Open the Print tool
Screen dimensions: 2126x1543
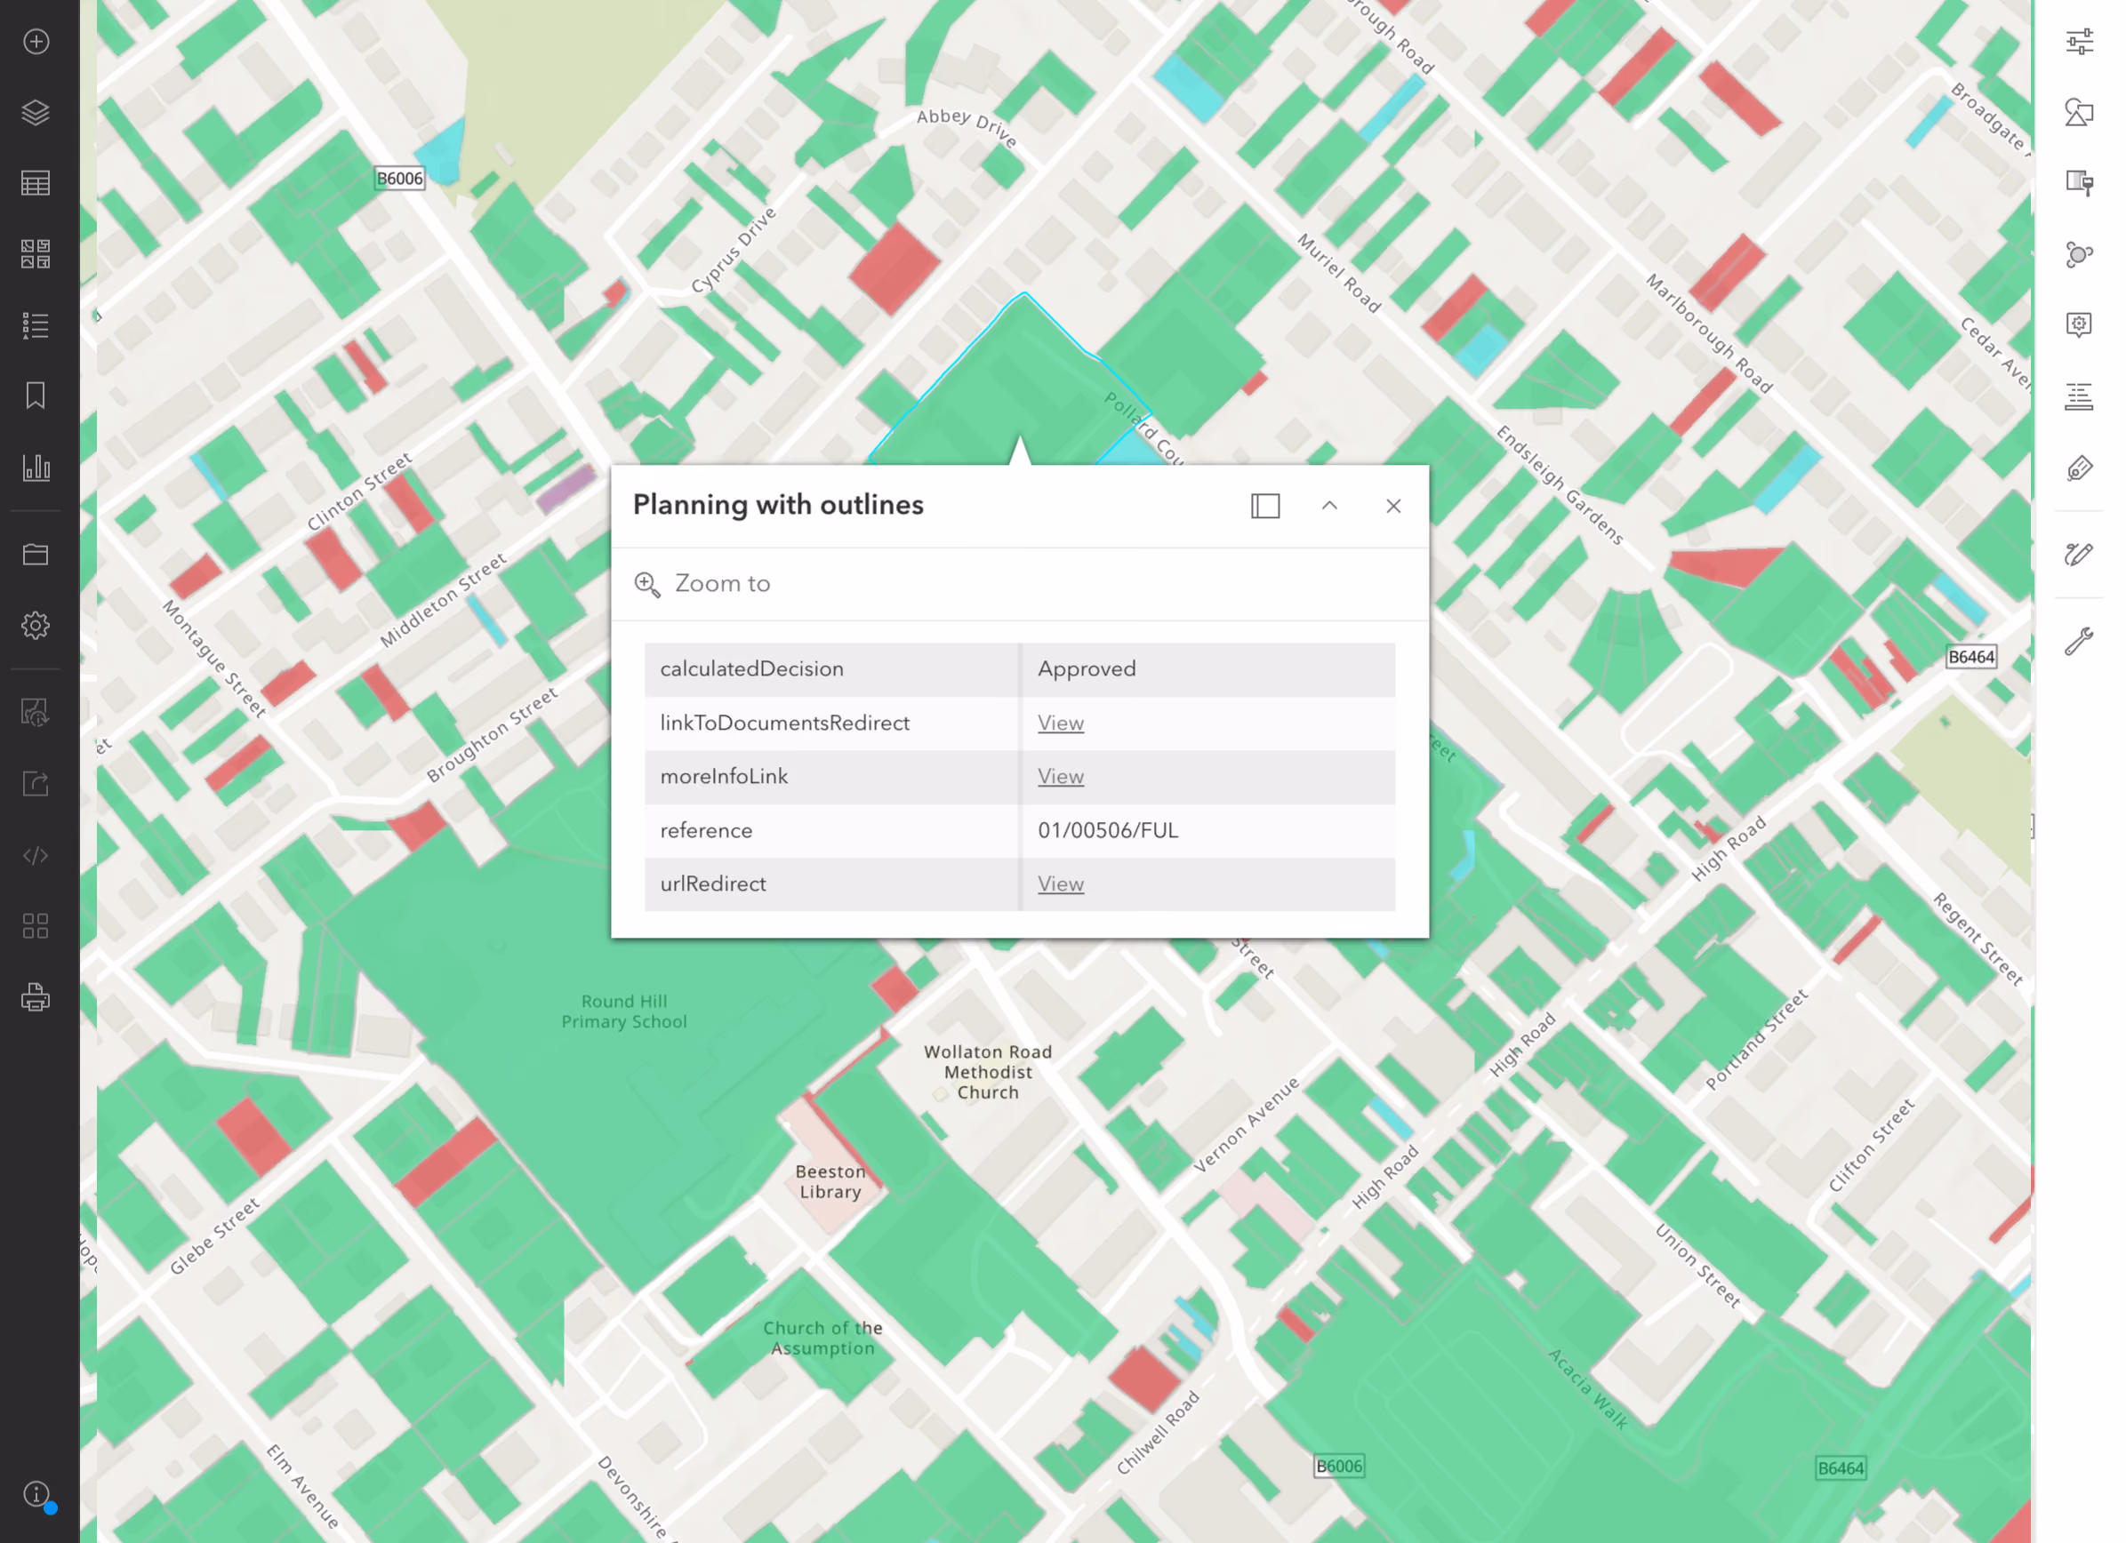point(36,996)
